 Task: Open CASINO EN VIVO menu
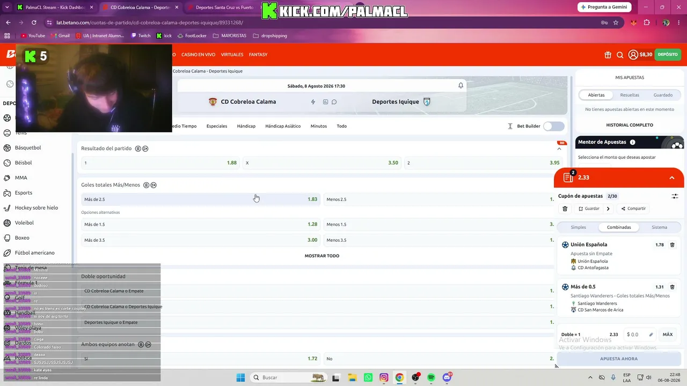coord(198,55)
